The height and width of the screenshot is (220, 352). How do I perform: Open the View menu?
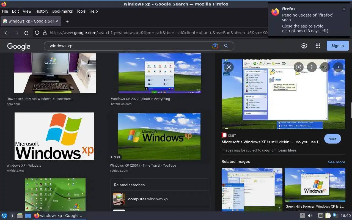tap(27, 11)
